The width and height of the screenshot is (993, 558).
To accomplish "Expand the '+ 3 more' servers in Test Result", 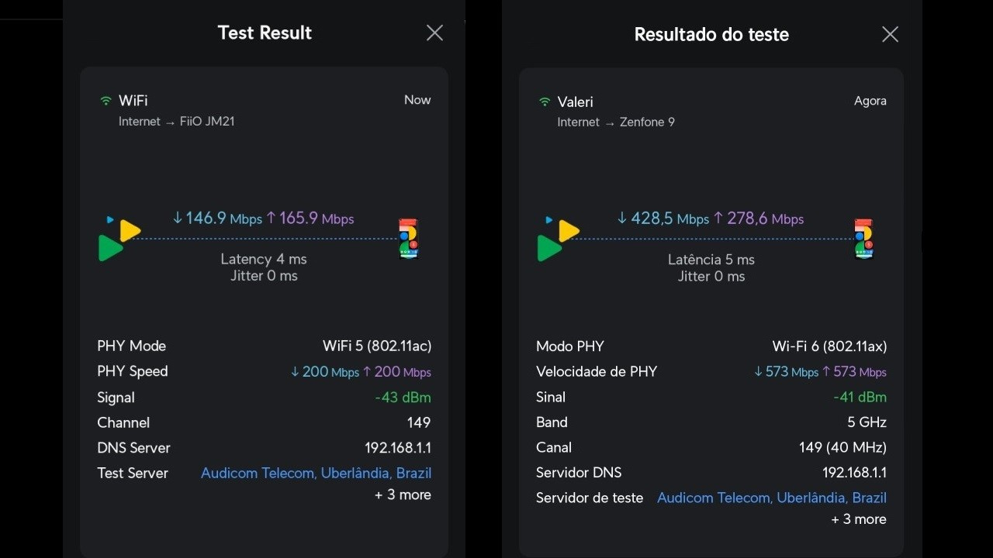I will point(403,494).
